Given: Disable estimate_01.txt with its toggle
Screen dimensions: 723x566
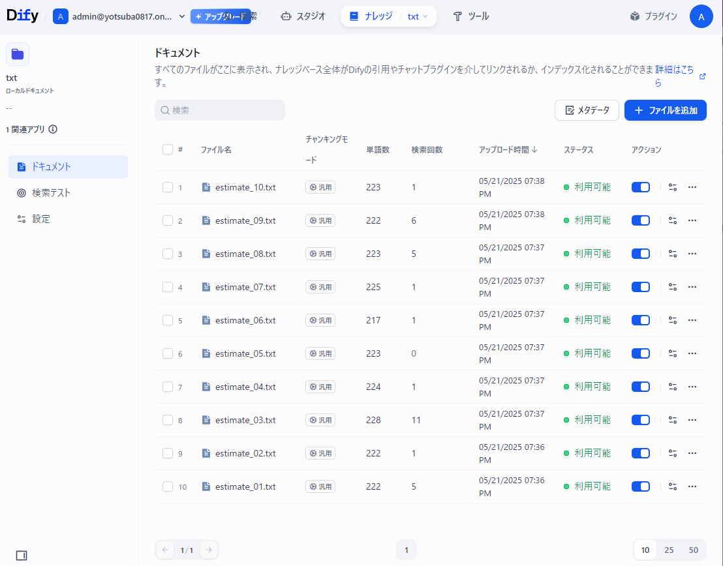Looking at the screenshot, I should pos(641,486).
